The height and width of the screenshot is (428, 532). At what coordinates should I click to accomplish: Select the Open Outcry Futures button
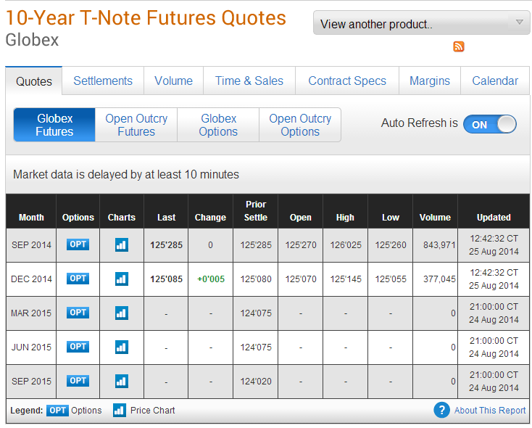click(x=136, y=125)
